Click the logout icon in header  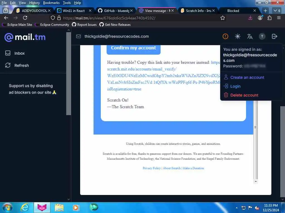[x=274, y=36]
